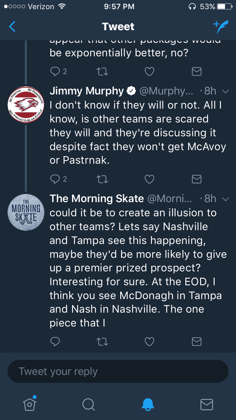This screenshot has width=236, height=420.
Task: Open the Search tab
Action: coord(88,404)
